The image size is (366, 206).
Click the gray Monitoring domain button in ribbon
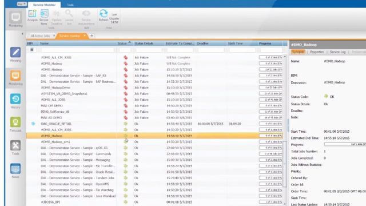pos(15,19)
